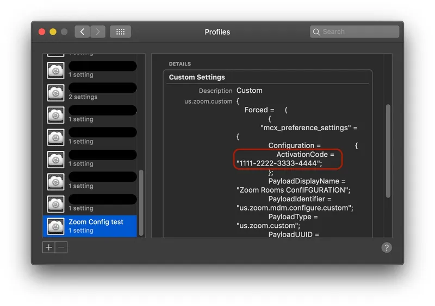Viewport: 435px width, 306px height.
Task: Click "us.zoom.mdm.configure.custom" value
Action: (x=295, y=208)
